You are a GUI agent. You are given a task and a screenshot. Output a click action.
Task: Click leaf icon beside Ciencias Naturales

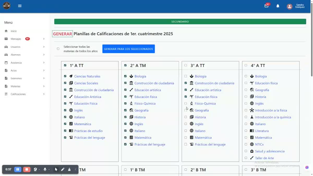pos(71,76)
